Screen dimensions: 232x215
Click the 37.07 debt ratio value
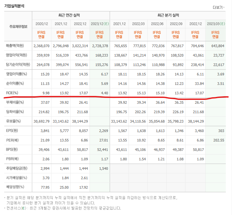tap(45, 102)
